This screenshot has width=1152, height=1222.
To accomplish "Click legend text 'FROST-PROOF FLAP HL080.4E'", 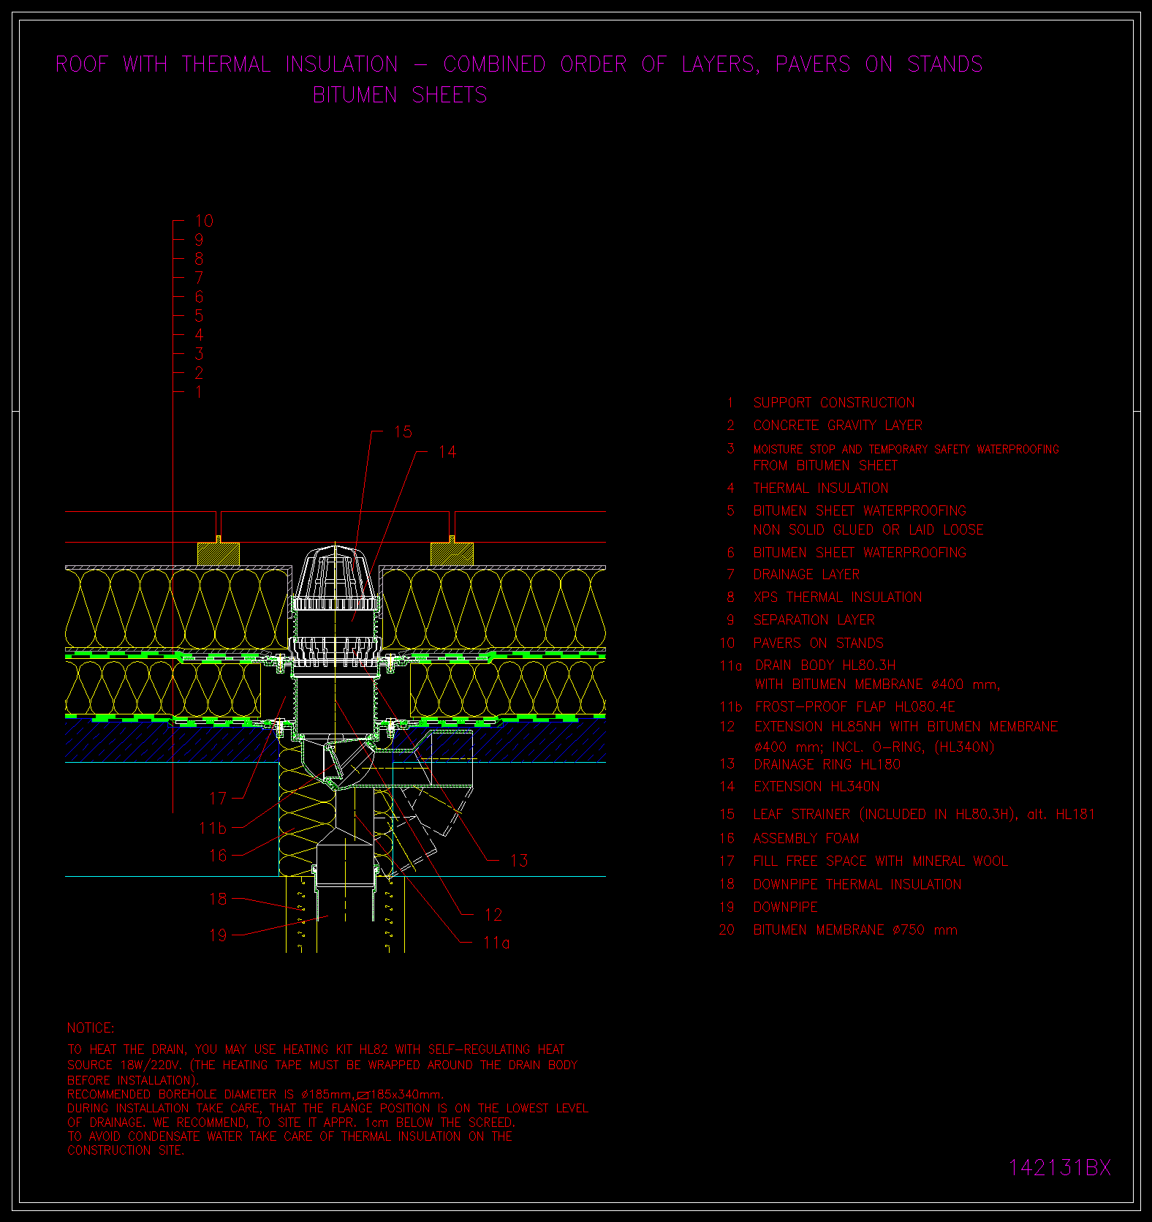I will (855, 707).
